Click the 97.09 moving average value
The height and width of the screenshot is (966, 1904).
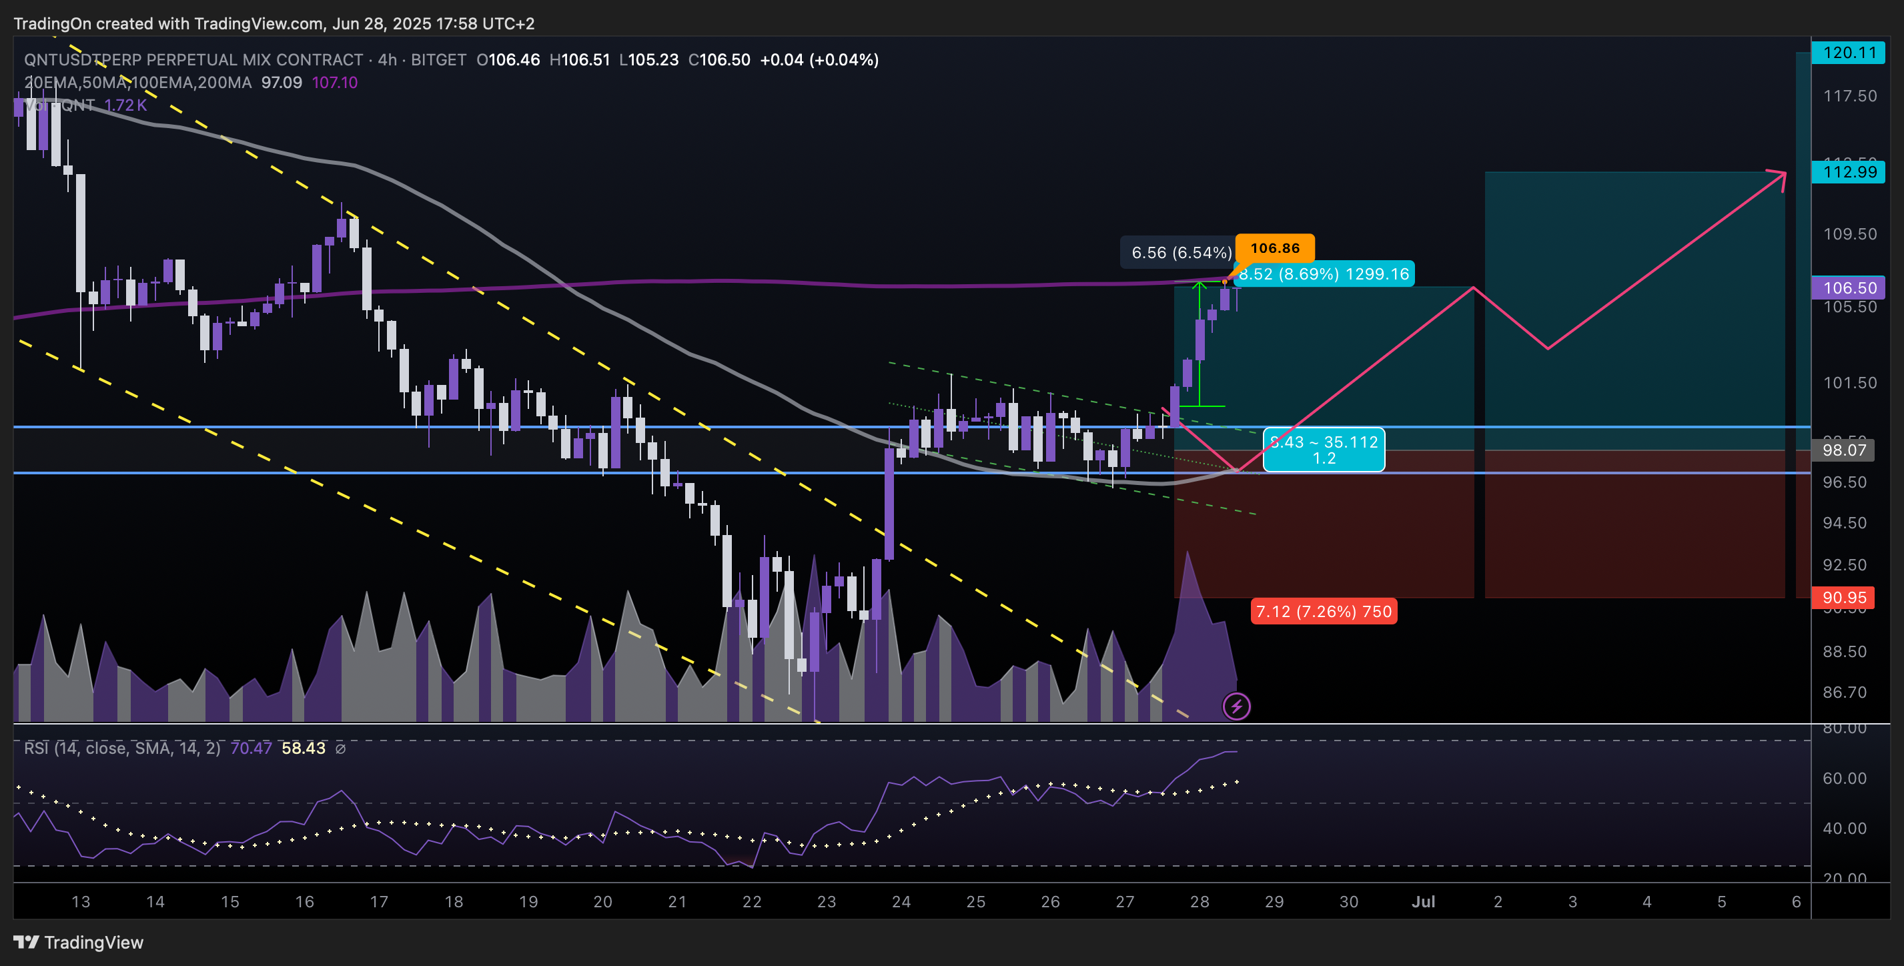[282, 83]
